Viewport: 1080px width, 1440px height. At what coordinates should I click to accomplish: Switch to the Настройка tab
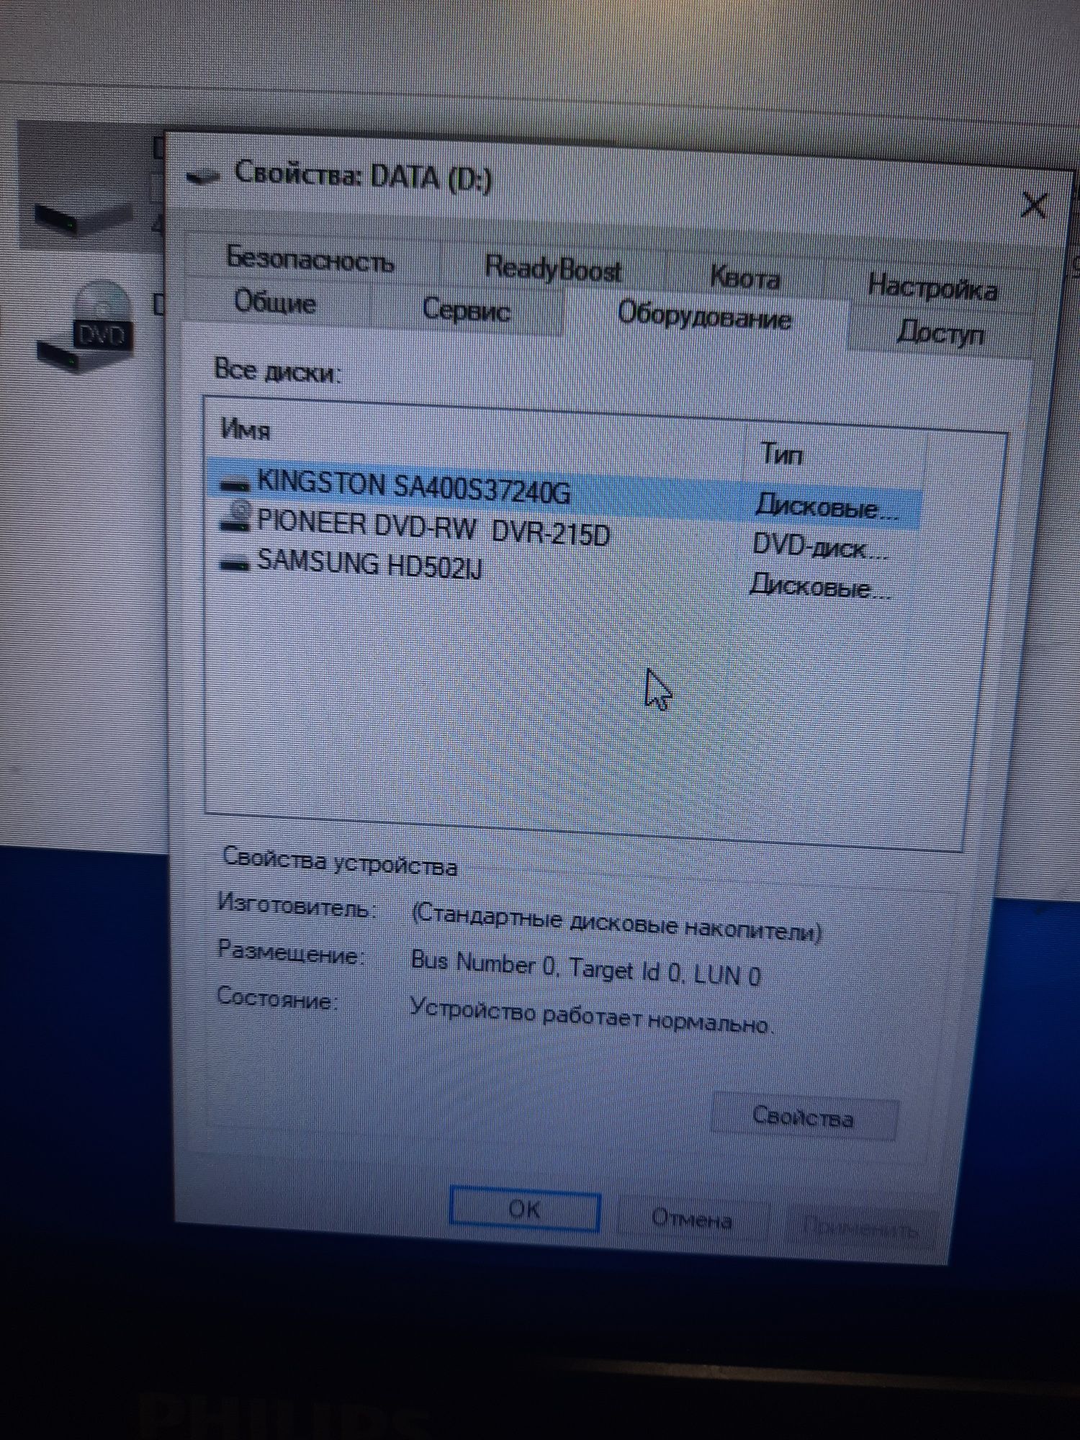[x=932, y=287]
